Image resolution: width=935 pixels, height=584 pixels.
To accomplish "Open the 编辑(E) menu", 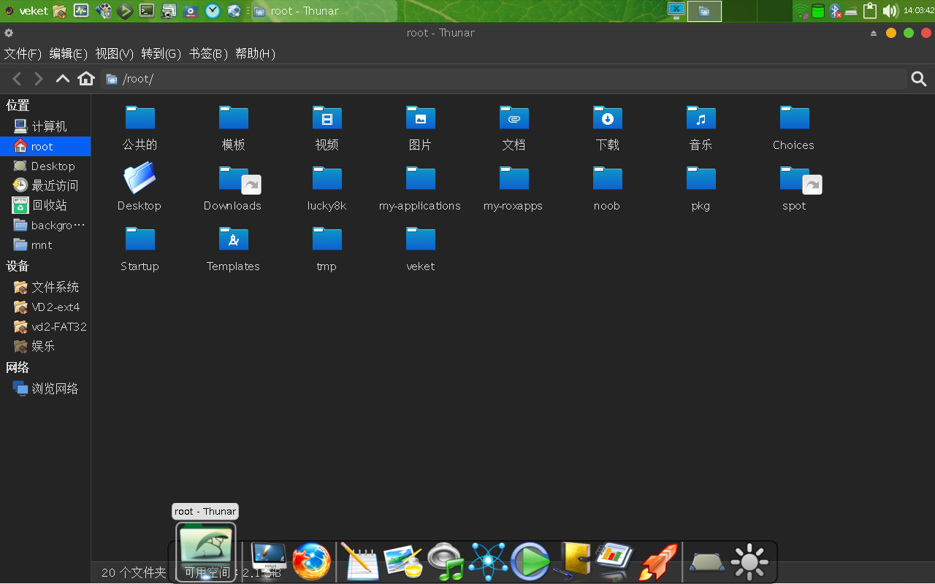I will (68, 53).
